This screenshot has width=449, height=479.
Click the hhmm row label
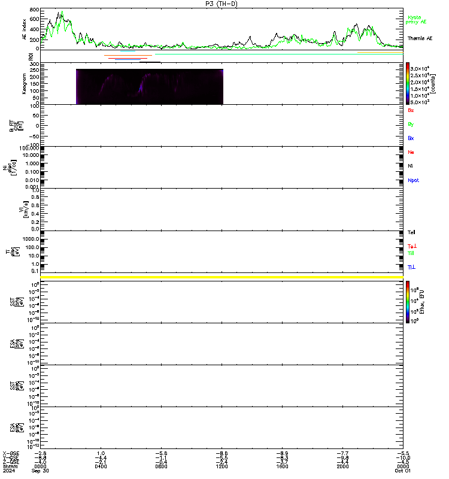(10, 466)
